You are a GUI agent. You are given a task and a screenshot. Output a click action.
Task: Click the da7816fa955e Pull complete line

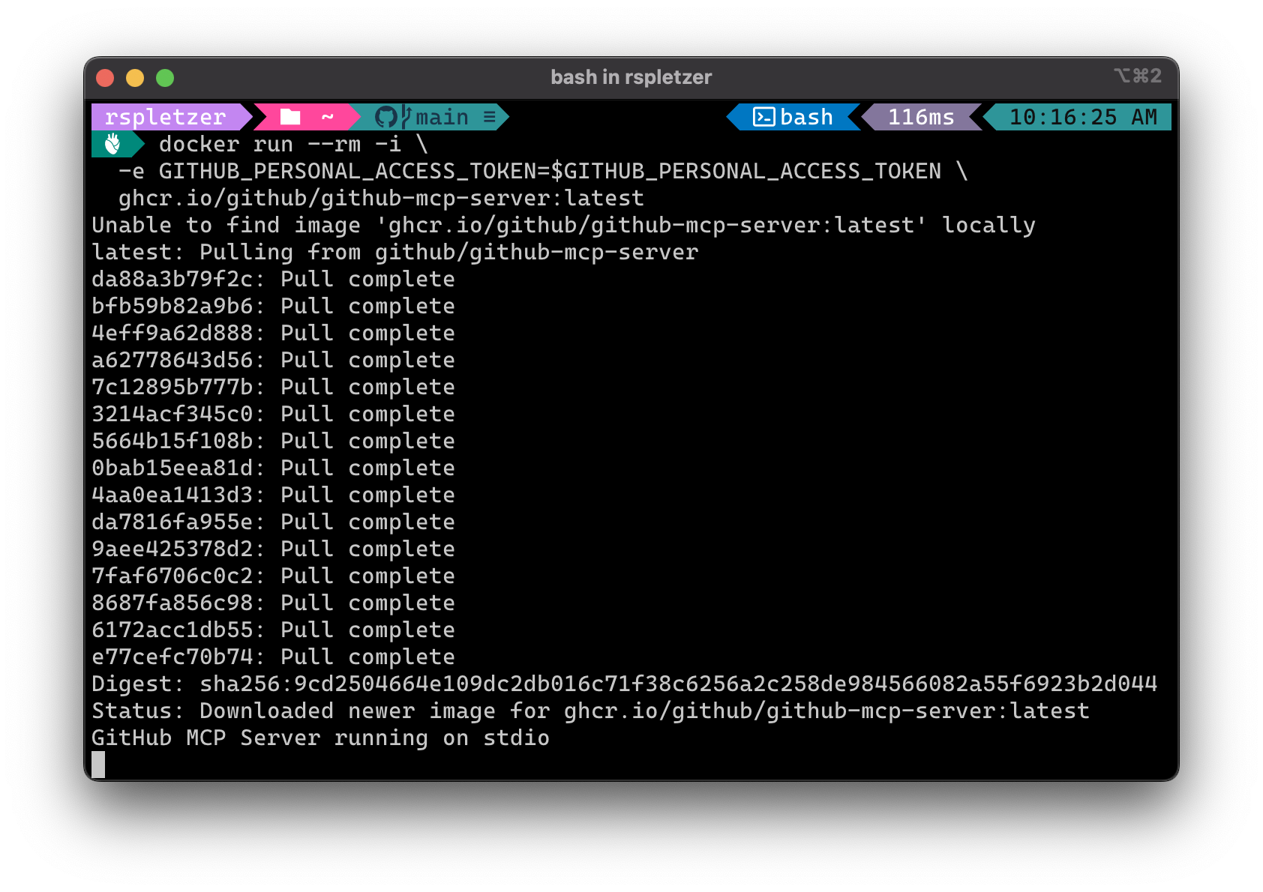(273, 522)
